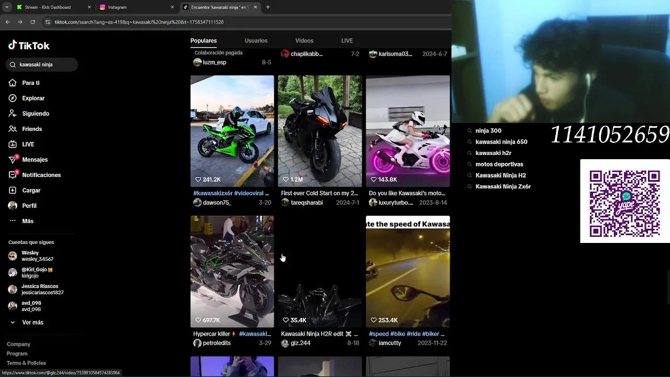Open the Notificaciones icon with badge

tap(13, 174)
